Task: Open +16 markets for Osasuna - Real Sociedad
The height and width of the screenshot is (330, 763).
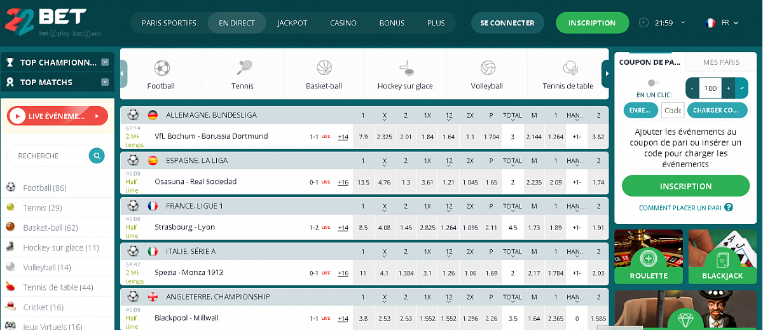Action: point(343,182)
